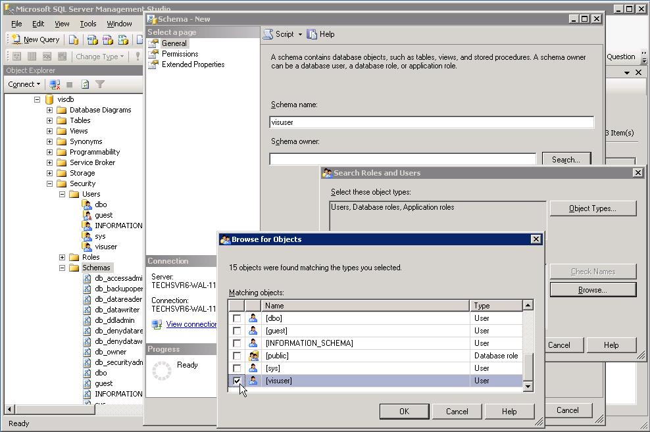Click the Show SQL Pane toolbar icon
The image size is (650, 432).
[47, 57]
